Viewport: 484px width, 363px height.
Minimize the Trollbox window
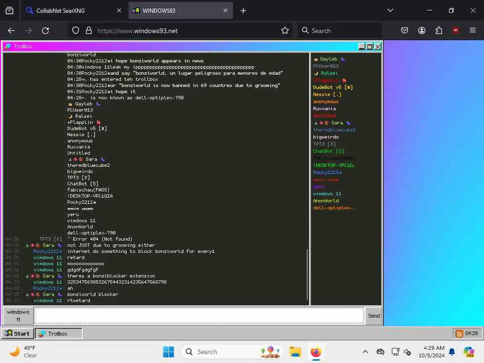362,47
